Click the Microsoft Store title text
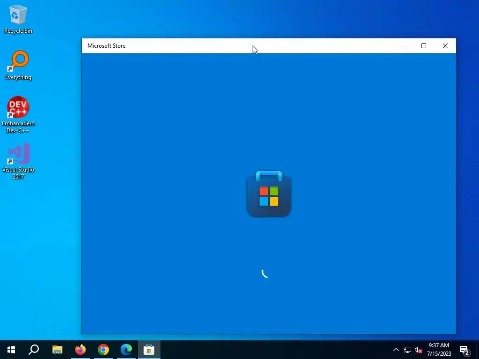 click(106, 46)
